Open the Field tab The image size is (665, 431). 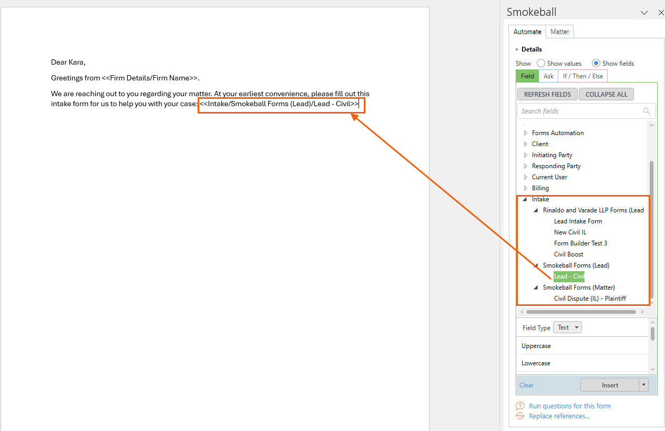coord(527,76)
